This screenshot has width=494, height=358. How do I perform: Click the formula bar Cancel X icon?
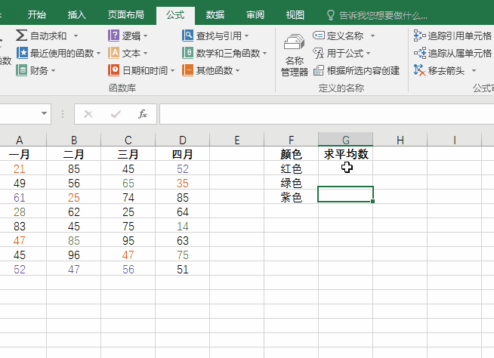tap(88, 114)
